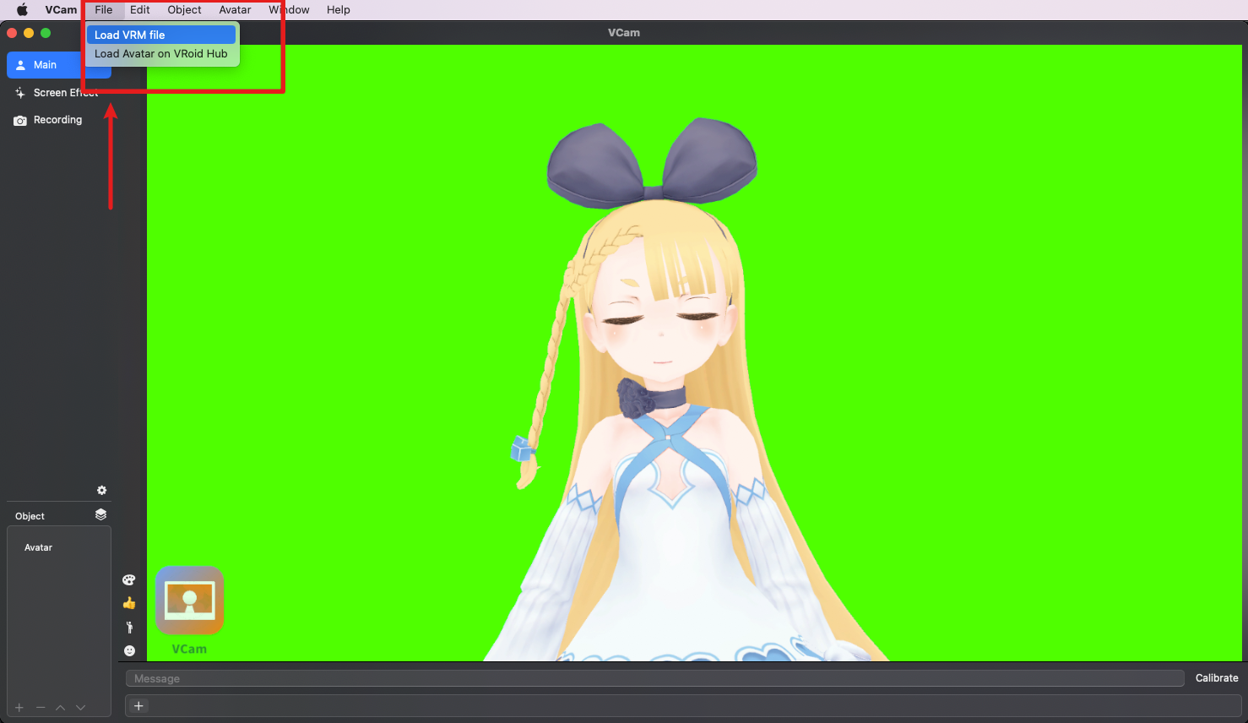This screenshot has height=723, width=1248.
Task: Open the smiley face expression menu
Action: pyautogui.click(x=129, y=650)
